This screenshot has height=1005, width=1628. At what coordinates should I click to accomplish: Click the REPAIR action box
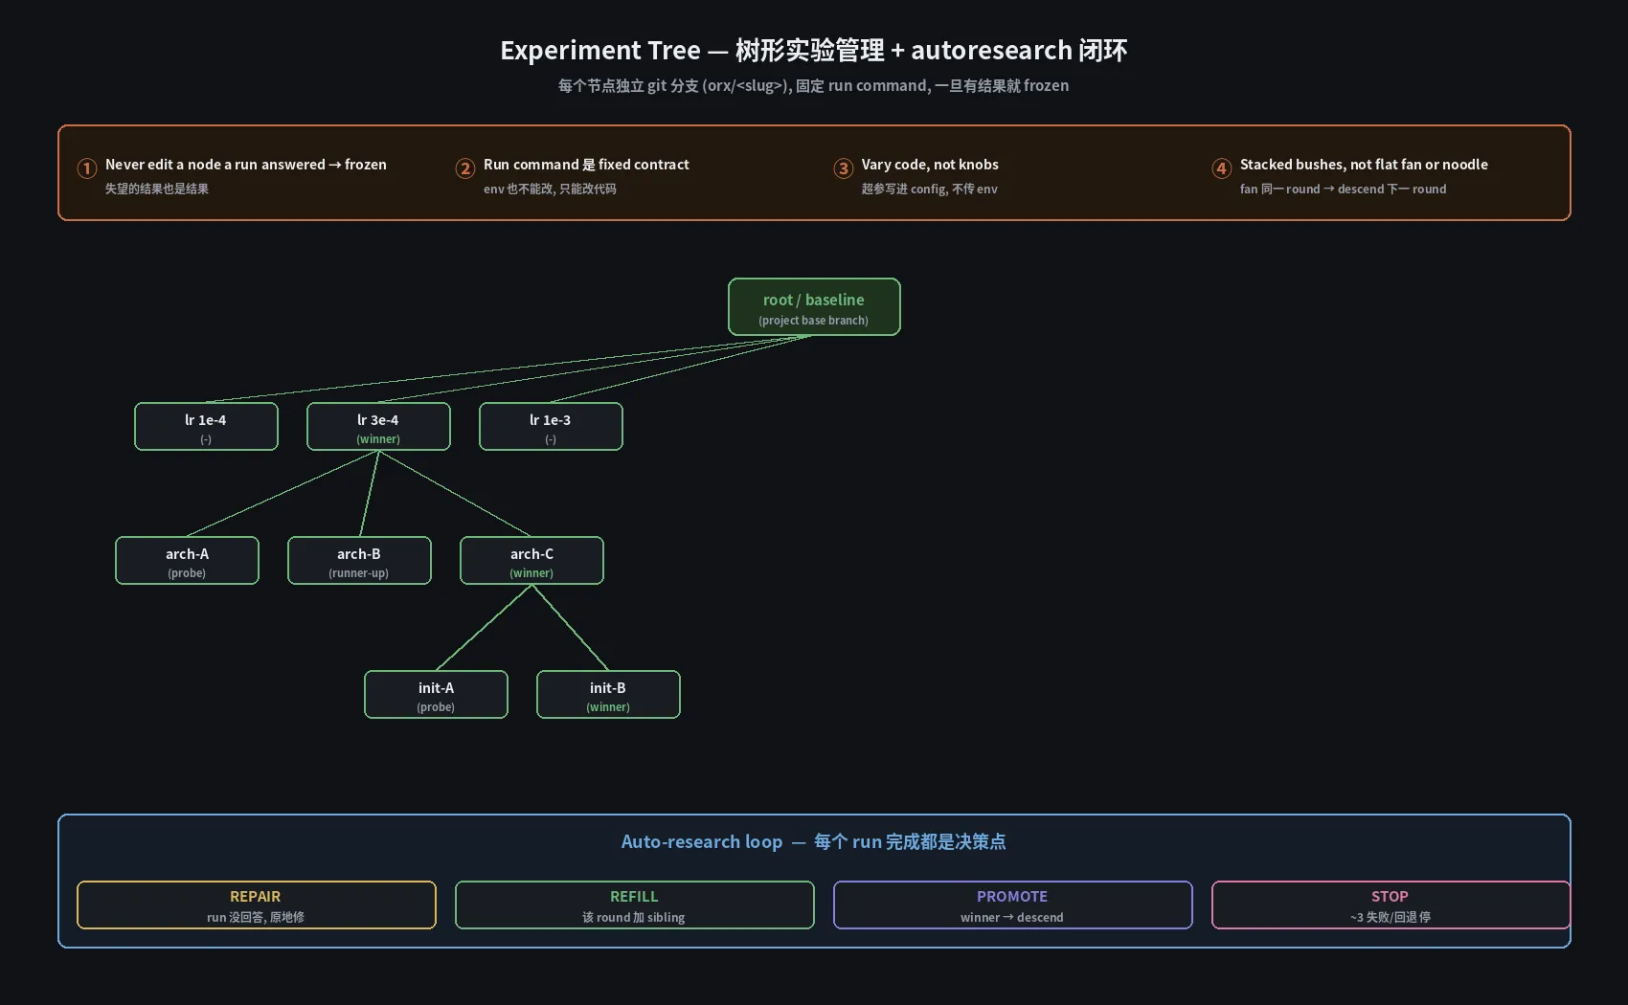pyautogui.click(x=257, y=905)
